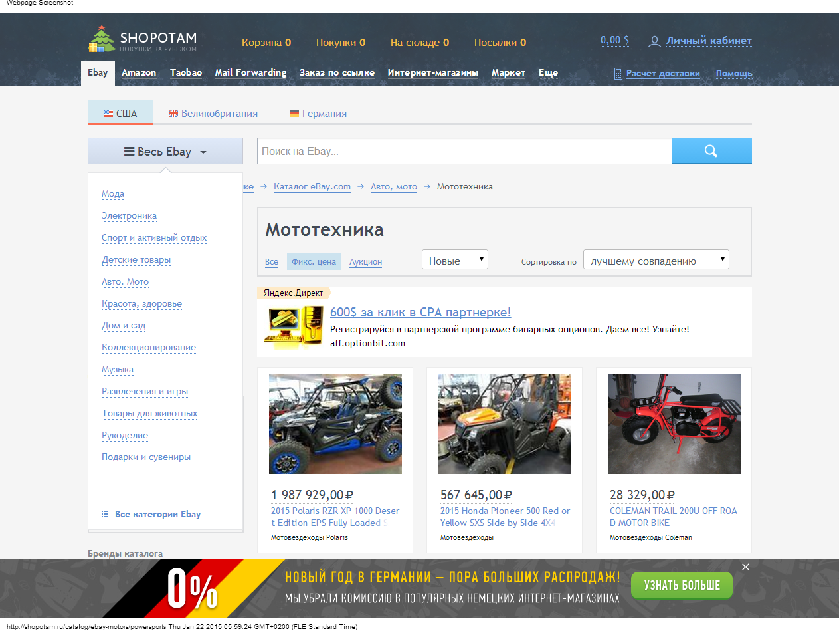Choose Красота, здоровье category
The width and height of the screenshot is (839, 631).
click(x=141, y=304)
